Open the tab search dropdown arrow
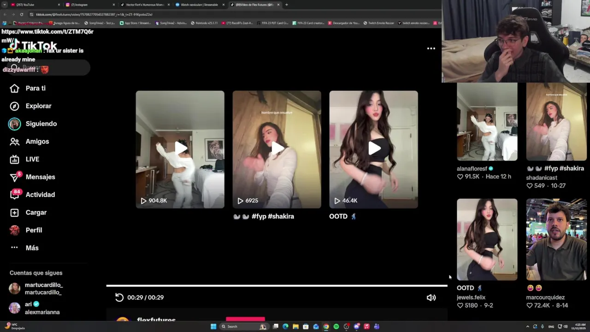 (x=4, y=5)
